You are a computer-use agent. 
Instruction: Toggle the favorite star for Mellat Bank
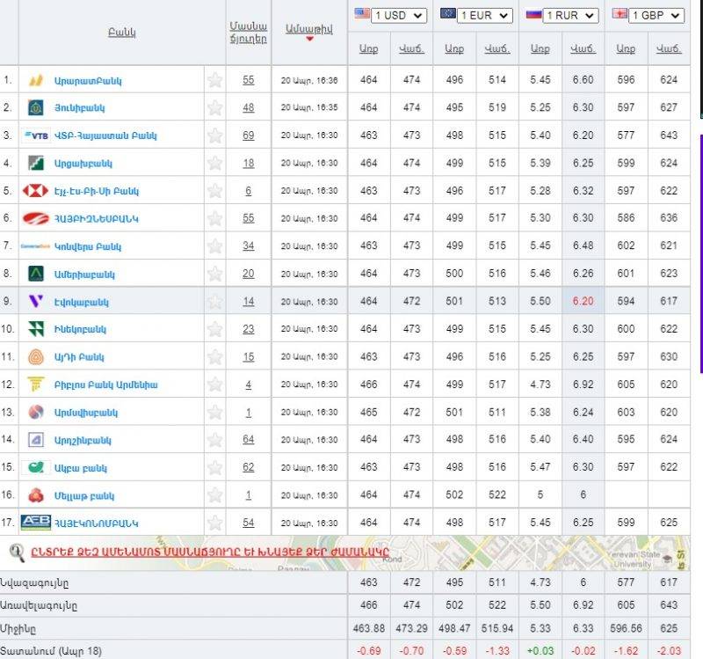pos(214,495)
